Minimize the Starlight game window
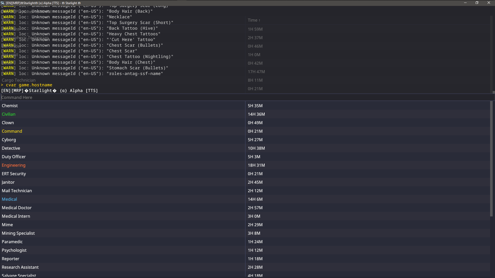The width and height of the screenshot is (495, 278). pyautogui.click(x=465, y=3)
